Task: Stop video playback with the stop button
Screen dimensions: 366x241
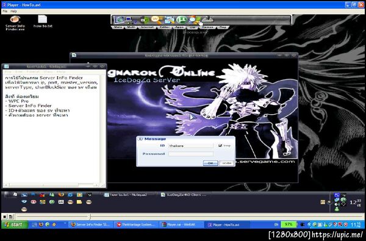Action: (4, 217)
